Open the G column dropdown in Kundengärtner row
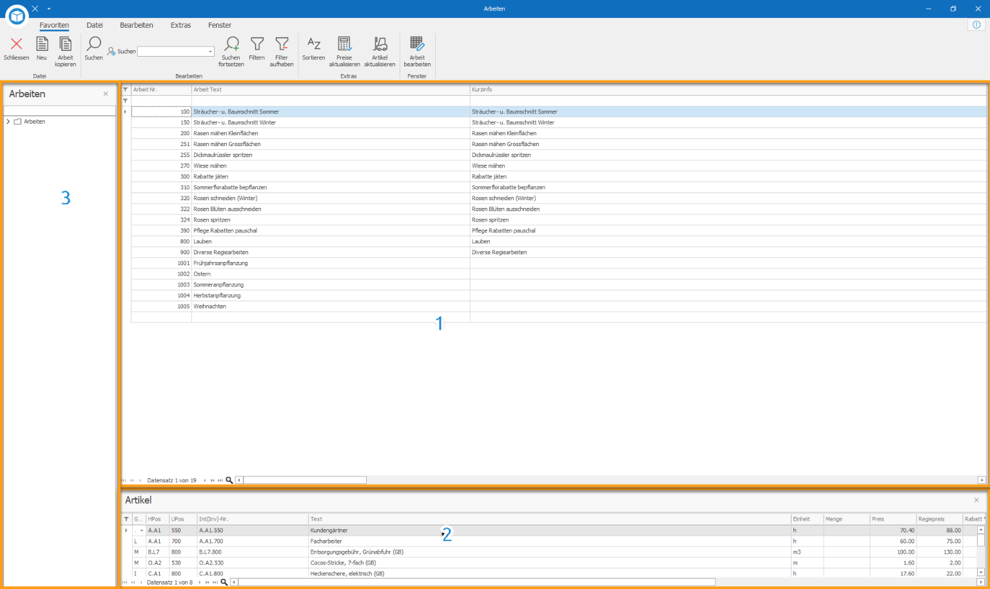Viewport: 990px width, 589px height. click(x=142, y=530)
